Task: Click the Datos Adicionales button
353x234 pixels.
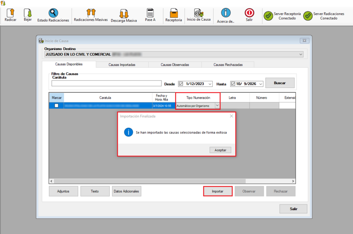Action: tap(126, 191)
